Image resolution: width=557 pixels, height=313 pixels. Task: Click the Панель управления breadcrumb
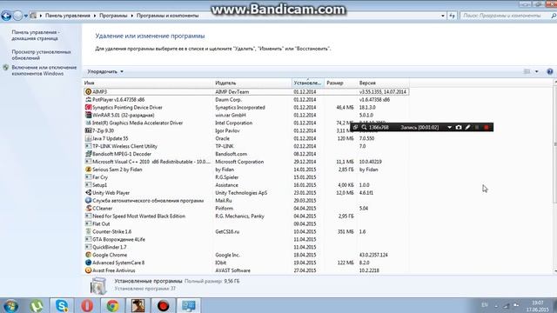tap(68, 16)
